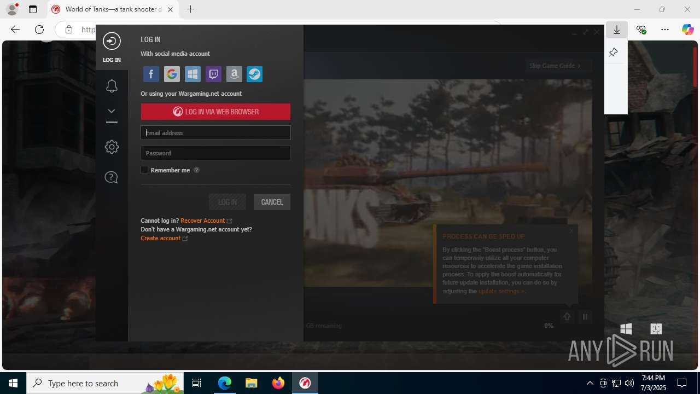Viewport: 700px width, 394px height.
Task: Expand the downloads chevron in sidebar
Action: (112, 111)
